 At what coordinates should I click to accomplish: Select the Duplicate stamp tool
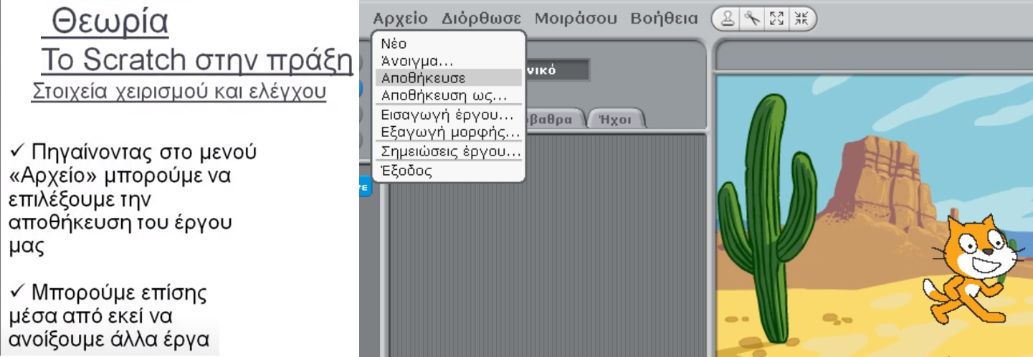click(728, 19)
